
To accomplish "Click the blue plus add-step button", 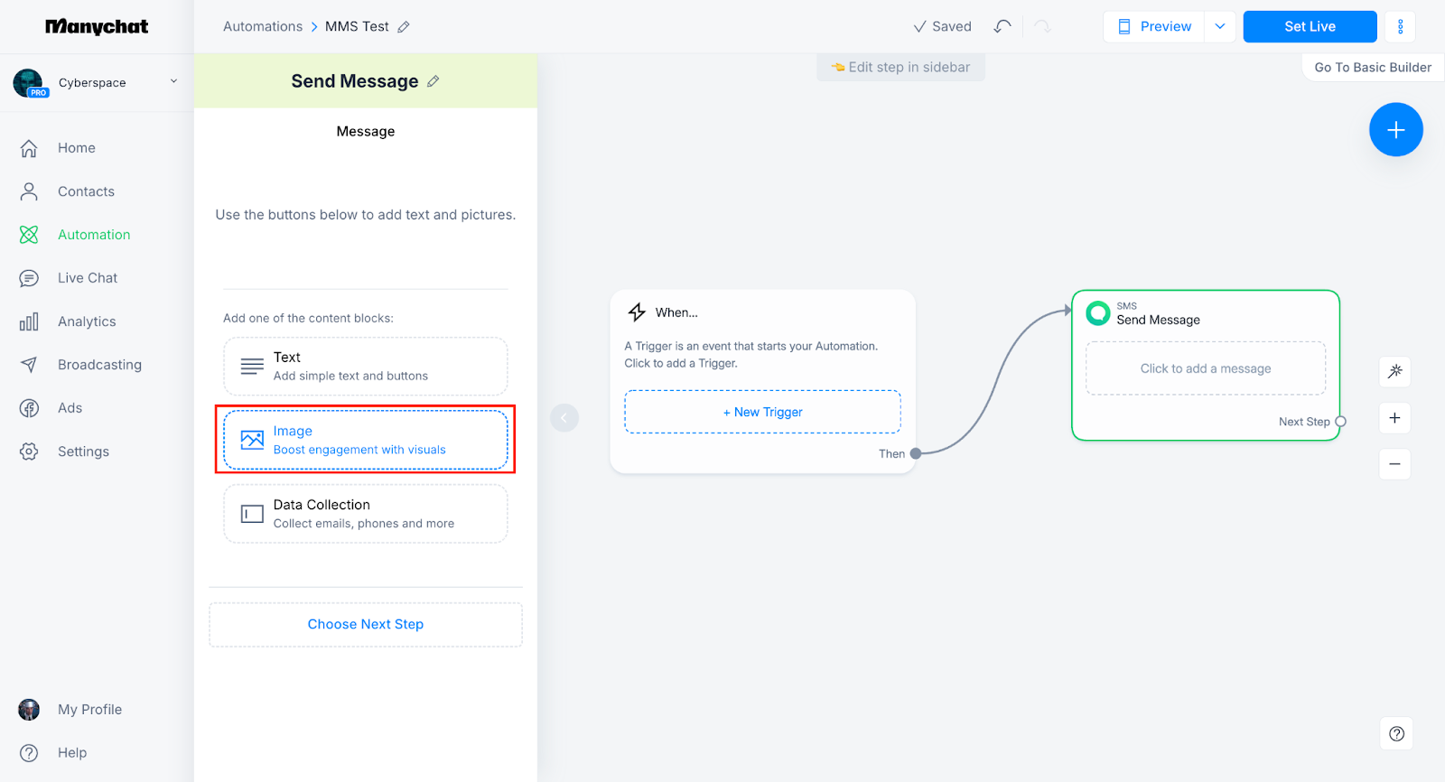I will click(x=1395, y=130).
